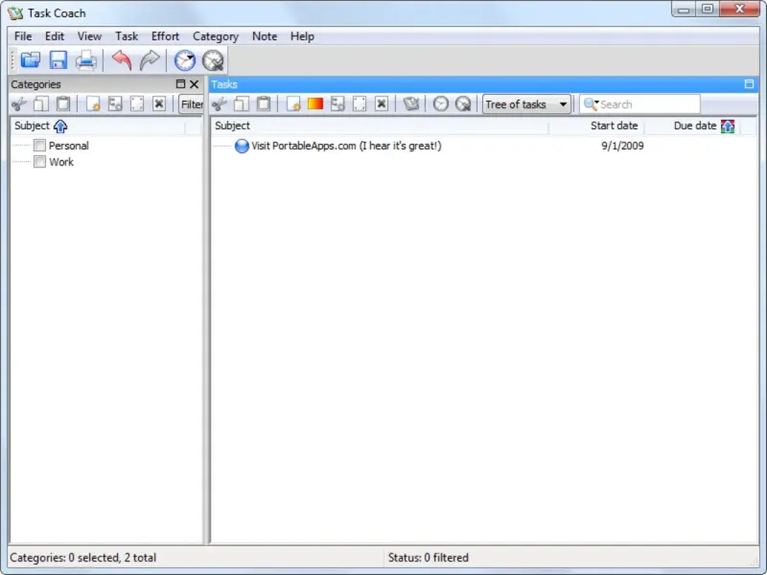Tick the Personal category checkbox

pyautogui.click(x=39, y=146)
